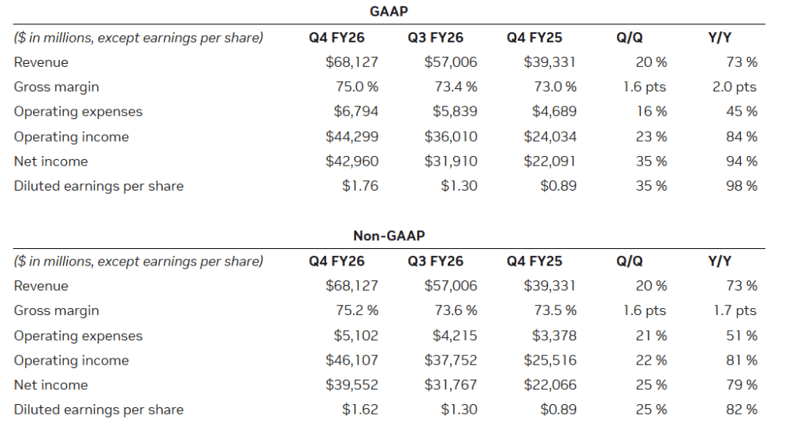Select GAAP operating expenses $6,794
This screenshot has width=807, height=438.
coord(355,112)
